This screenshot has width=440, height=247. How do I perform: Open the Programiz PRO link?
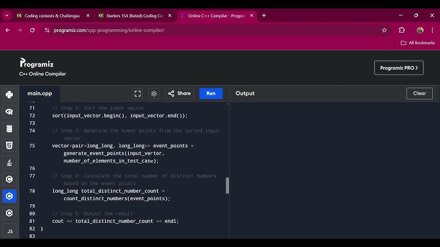coord(399,68)
